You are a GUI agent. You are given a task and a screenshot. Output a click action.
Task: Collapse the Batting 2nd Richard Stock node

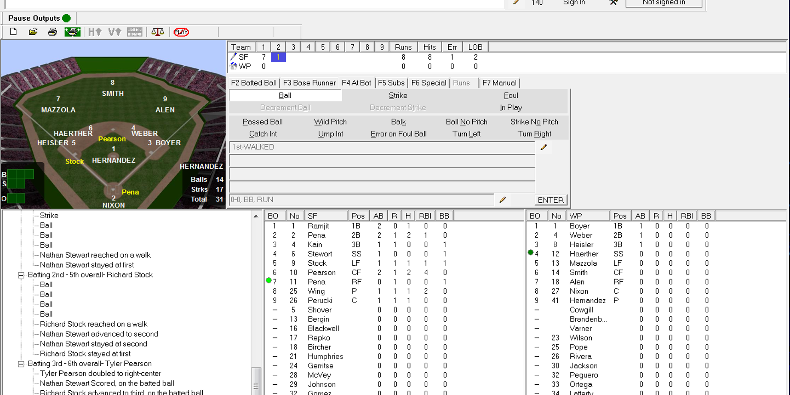pyautogui.click(x=21, y=275)
